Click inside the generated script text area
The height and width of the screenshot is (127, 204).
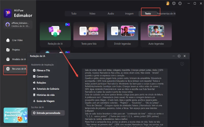[x=124, y=98]
